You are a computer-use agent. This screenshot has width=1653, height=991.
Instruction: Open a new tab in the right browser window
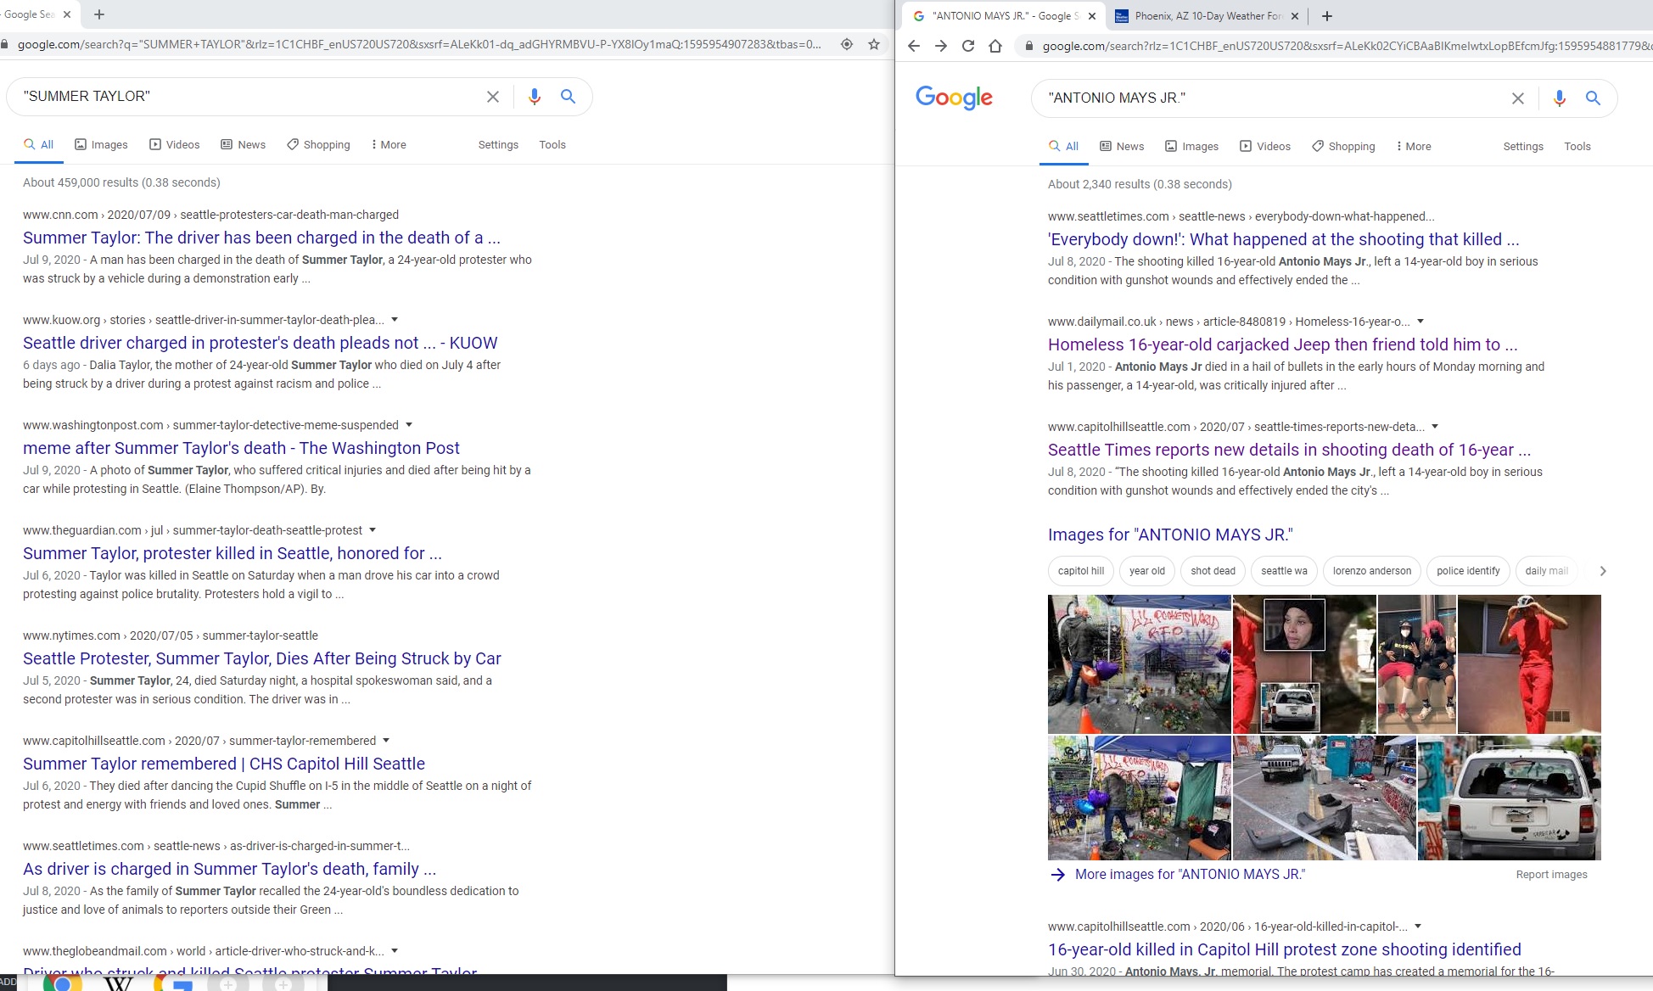coord(1327,16)
